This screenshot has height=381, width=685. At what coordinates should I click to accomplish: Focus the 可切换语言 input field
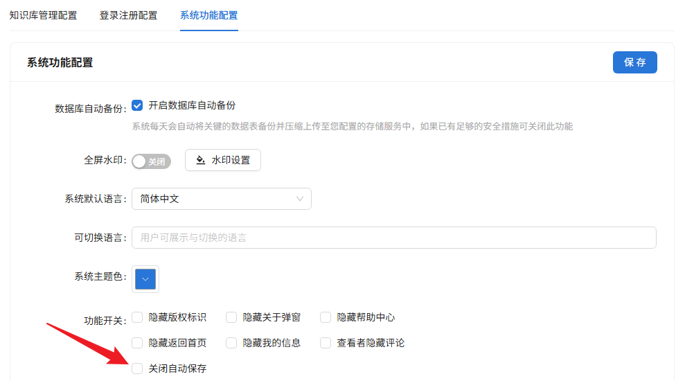394,238
